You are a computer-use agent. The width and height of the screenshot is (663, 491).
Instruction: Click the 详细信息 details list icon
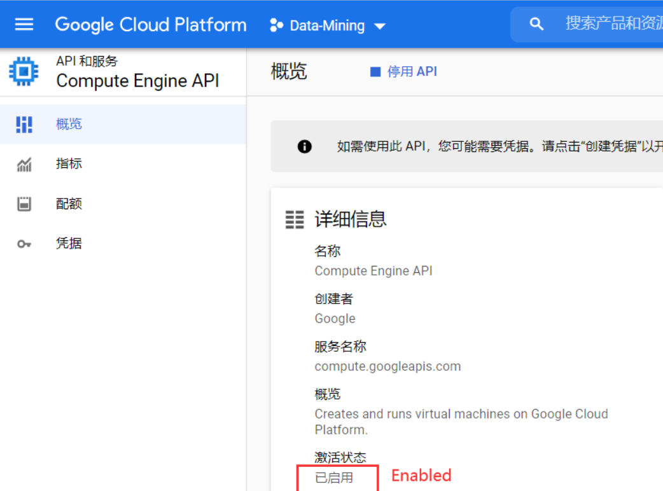coord(295,219)
